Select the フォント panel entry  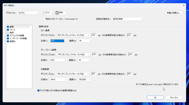(x=13, y=30)
